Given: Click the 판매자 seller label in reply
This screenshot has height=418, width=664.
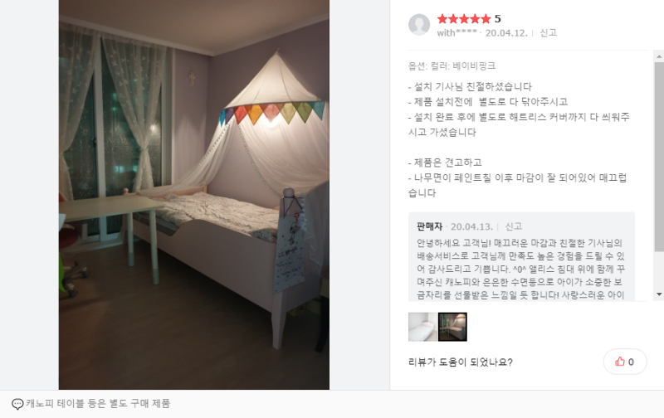Looking at the screenshot, I should click(429, 226).
